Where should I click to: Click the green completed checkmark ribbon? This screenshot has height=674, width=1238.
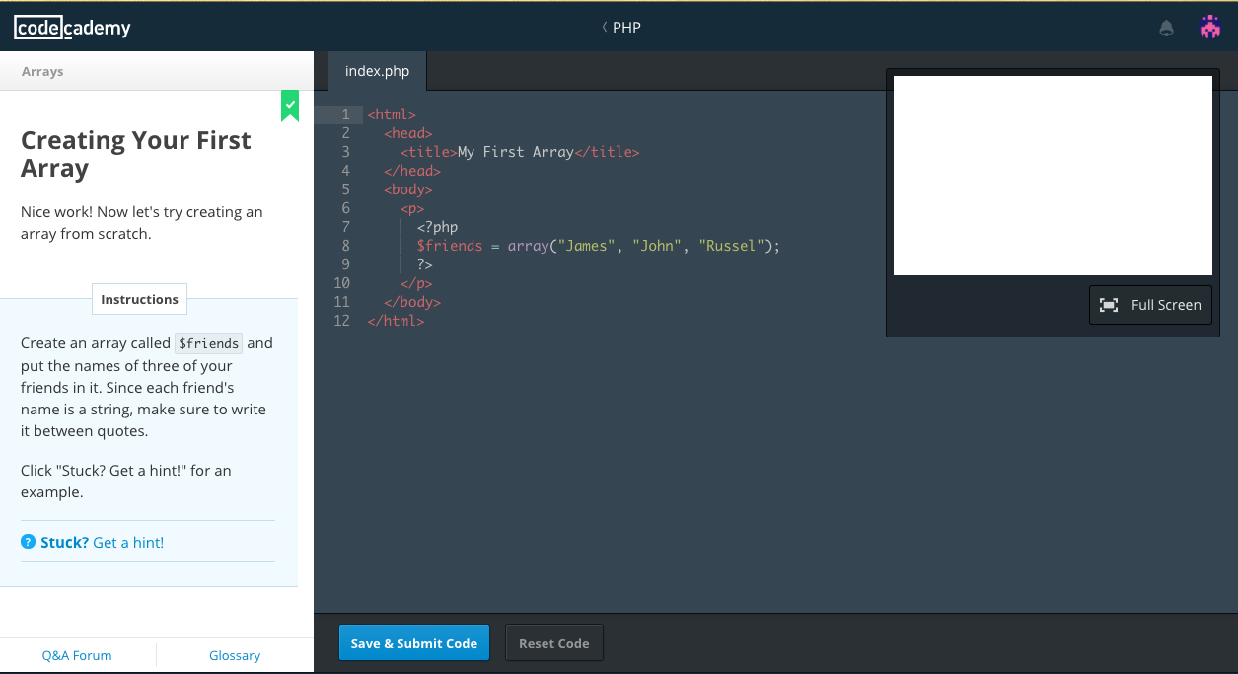point(290,106)
